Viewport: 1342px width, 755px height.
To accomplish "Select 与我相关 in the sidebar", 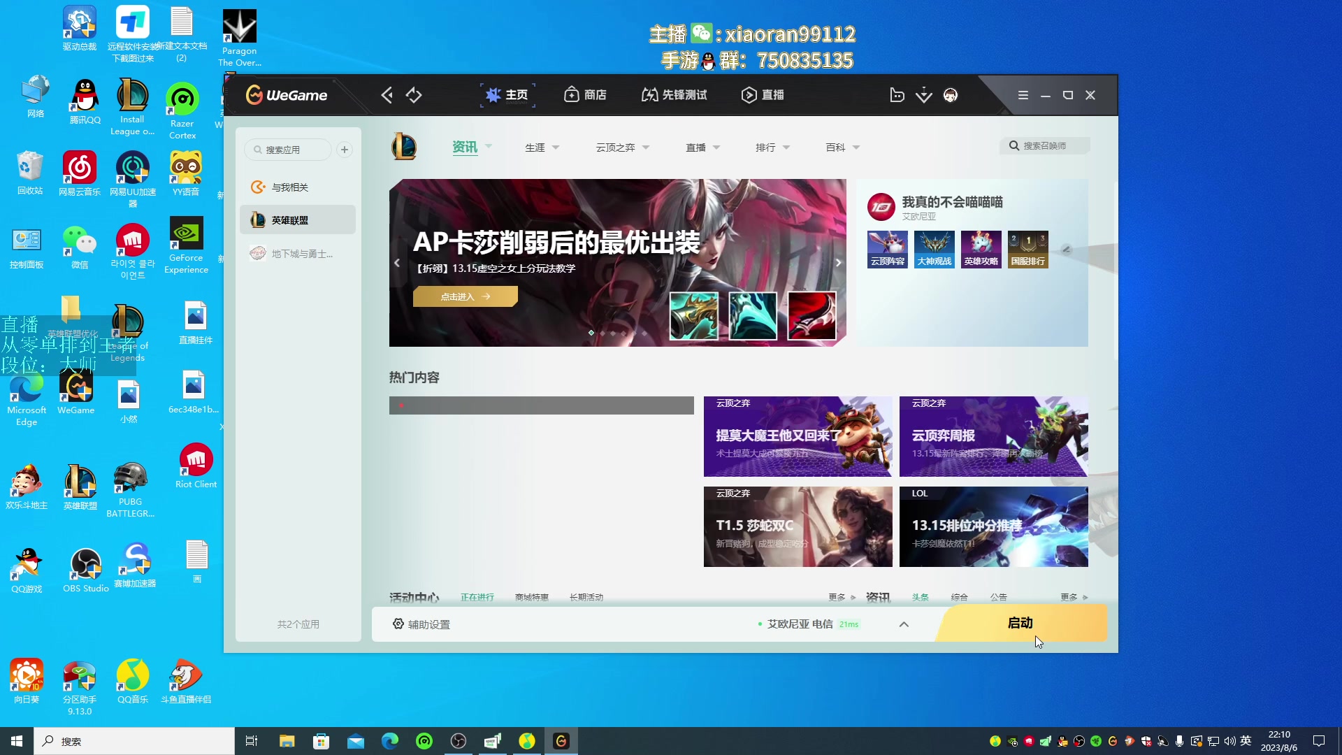I will (x=298, y=187).
